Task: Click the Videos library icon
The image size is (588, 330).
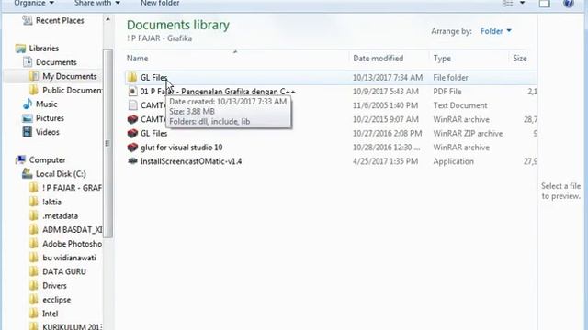Action: [x=27, y=132]
